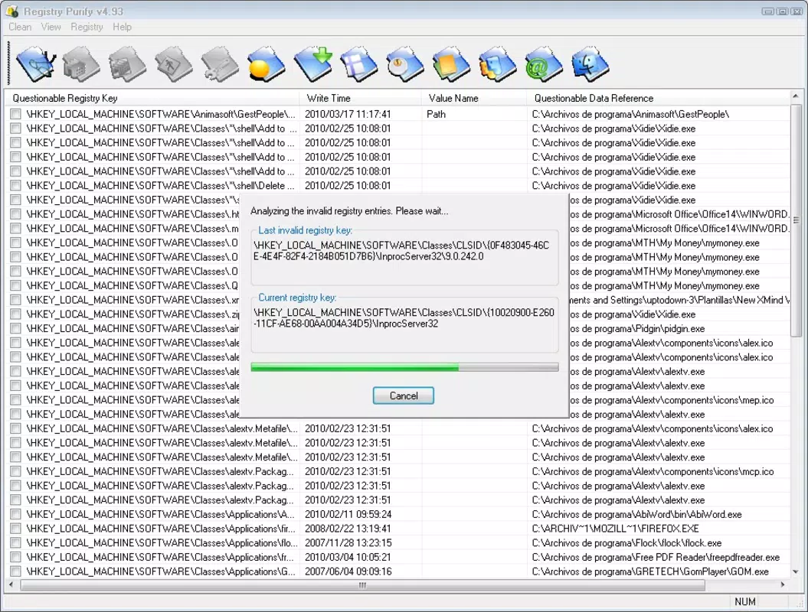Select the write time 2007/06/04 09:09:16 cell
This screenshot has width=808, height=612.
point(348,571)
